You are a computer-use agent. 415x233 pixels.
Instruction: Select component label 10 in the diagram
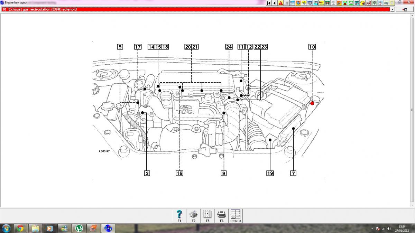312,47
